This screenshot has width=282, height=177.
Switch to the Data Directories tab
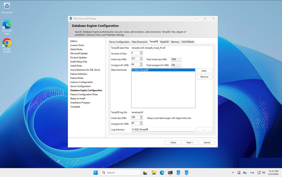(140, 42)
